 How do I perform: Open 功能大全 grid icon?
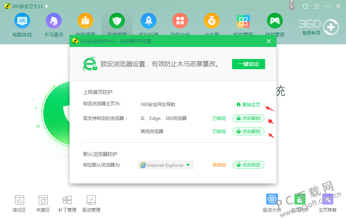tap(180, 21)
